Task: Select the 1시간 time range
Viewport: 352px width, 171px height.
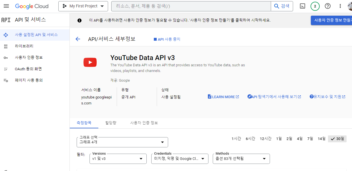Action: pyautogui.click(x=236, y=139)
